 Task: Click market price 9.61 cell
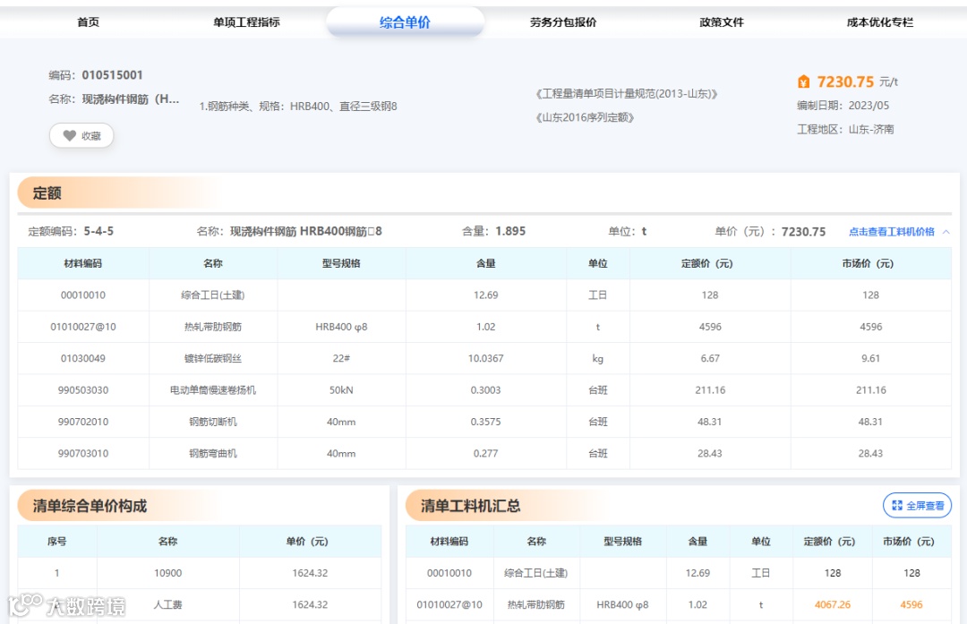871,358
